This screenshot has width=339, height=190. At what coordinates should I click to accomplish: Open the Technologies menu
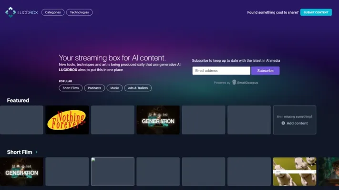(x=79, y=12)
